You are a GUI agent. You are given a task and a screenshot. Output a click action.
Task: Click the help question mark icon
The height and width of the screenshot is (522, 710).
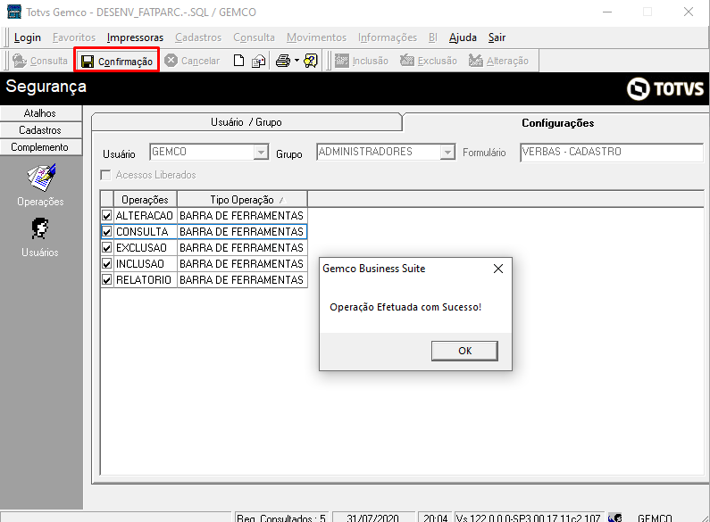(x=311, y=61)
